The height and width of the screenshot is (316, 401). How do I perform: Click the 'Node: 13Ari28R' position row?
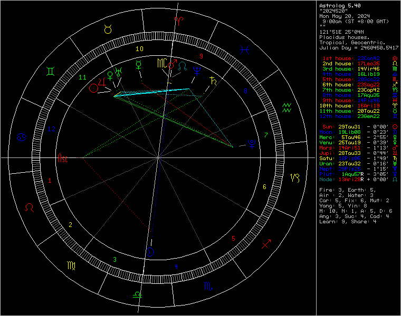(359, 180)
